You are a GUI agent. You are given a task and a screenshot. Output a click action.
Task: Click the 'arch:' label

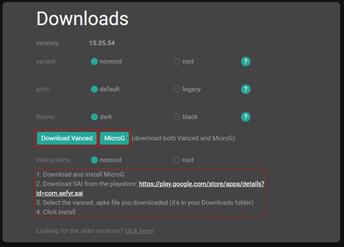point(43,89)
